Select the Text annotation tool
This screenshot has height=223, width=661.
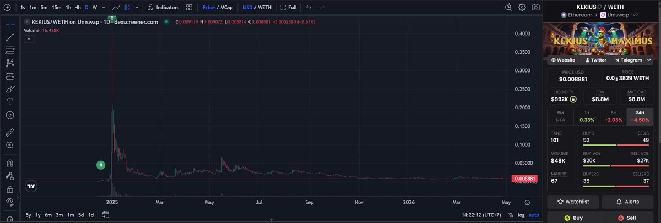click(9, 102)
